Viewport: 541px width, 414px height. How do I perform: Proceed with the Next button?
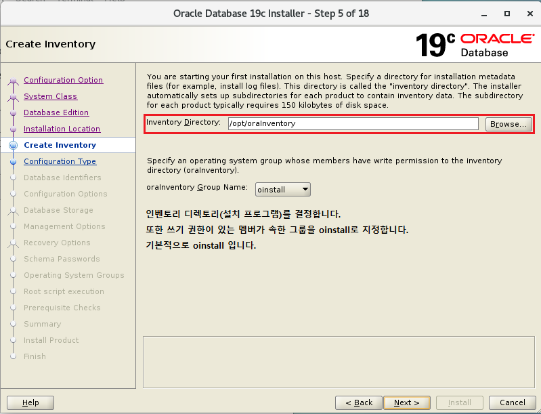pos(407,402)
